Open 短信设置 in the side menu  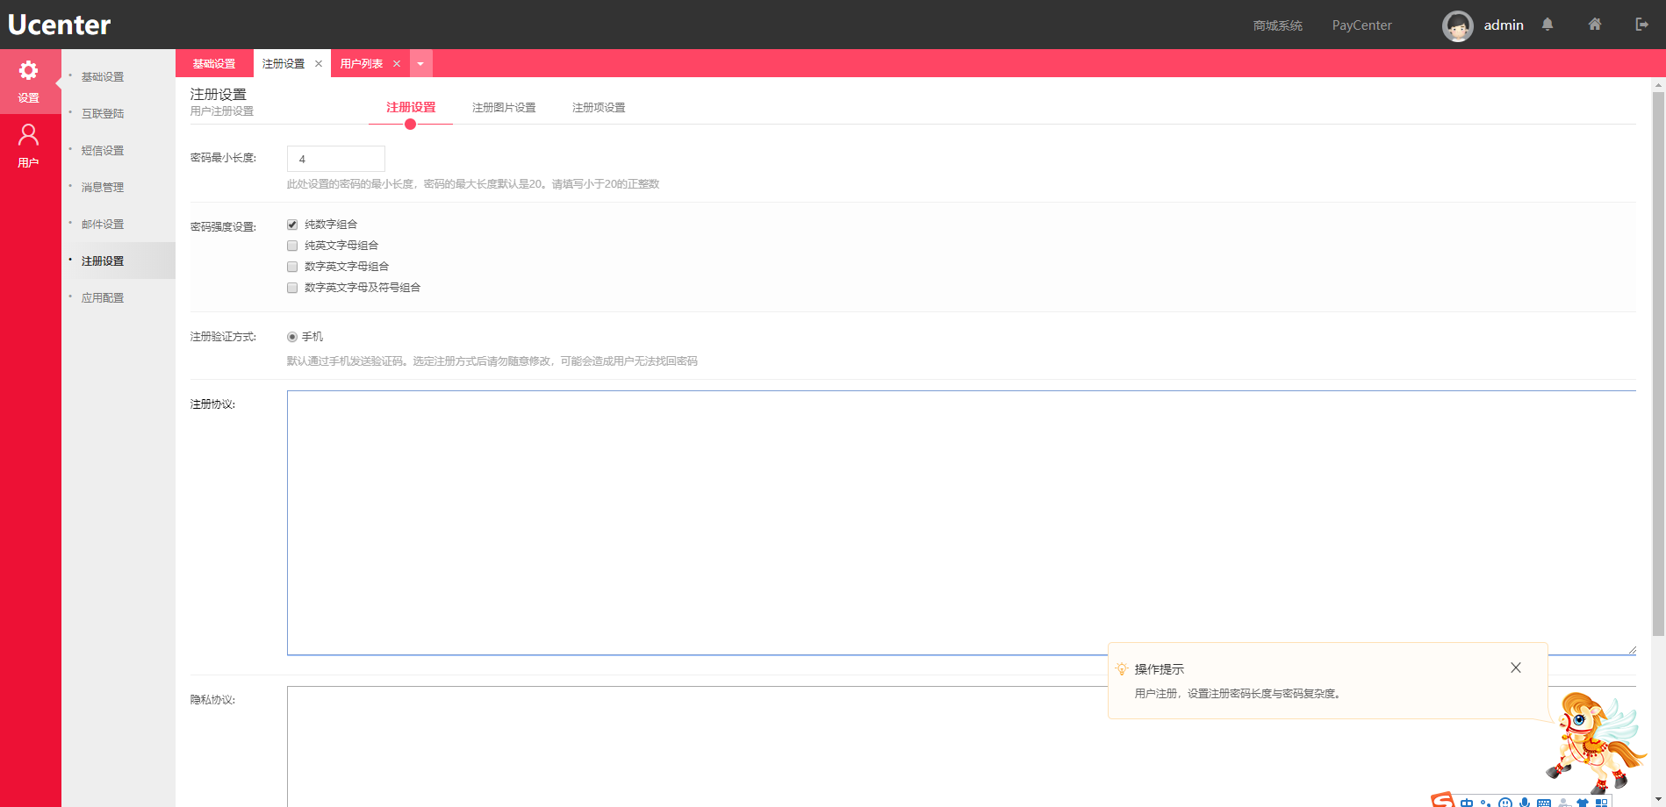click(103, 151)
